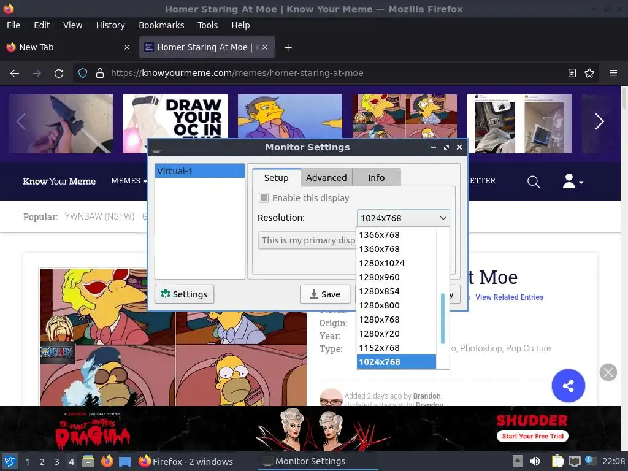Open the Firefox hamburger menu
The width and height of the screenshot is (628, 471).
tap(613, 73)
